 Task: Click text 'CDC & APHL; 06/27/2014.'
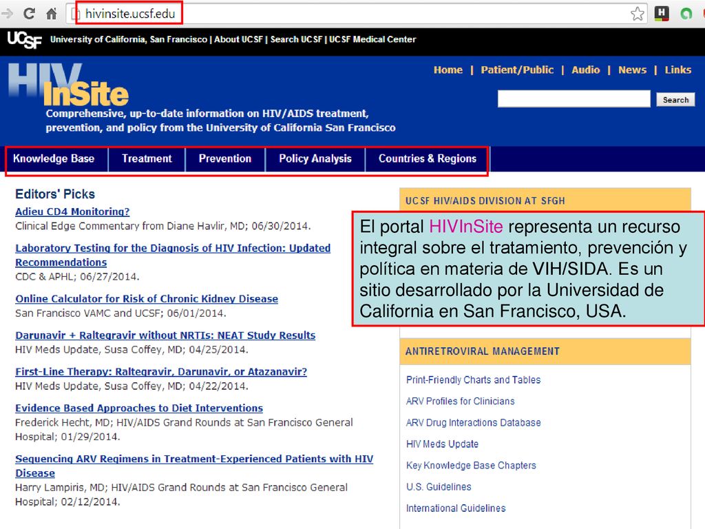[77, 277]
